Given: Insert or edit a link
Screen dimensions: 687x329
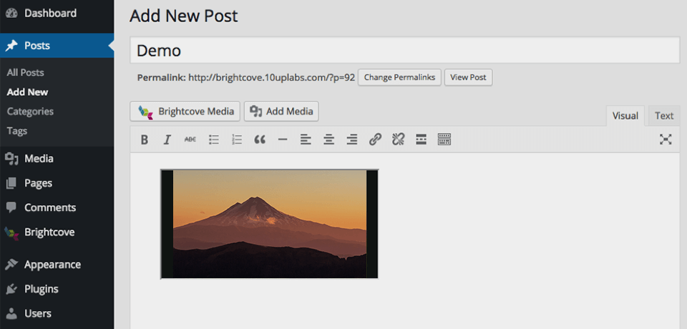Looking at the screenshot, I should [x=375, y=139].
